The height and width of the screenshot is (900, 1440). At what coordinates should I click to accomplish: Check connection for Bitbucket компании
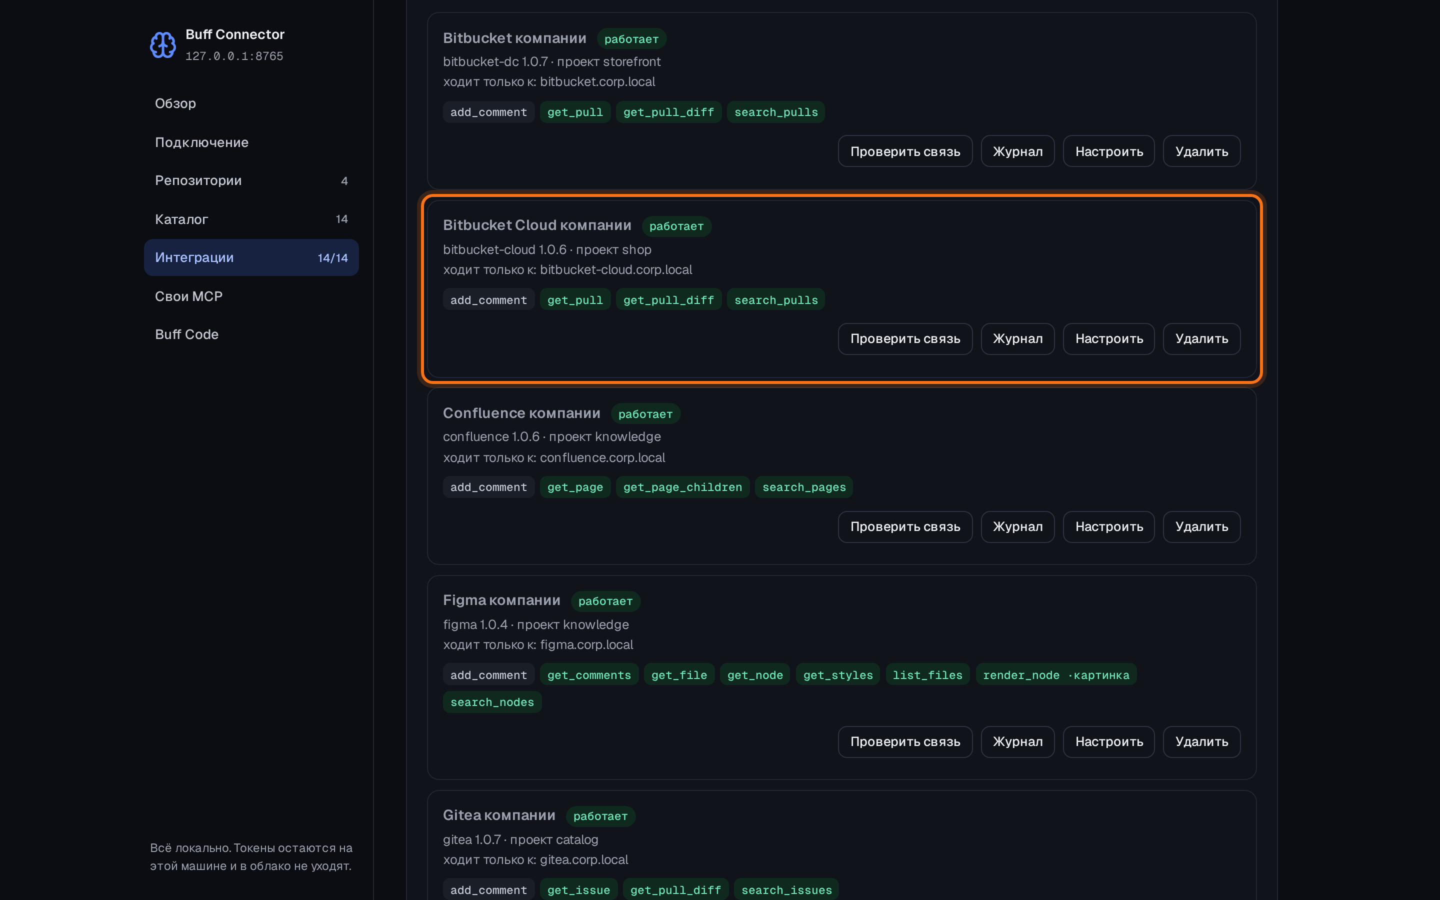pyautogui.click(x=905, y=151)
